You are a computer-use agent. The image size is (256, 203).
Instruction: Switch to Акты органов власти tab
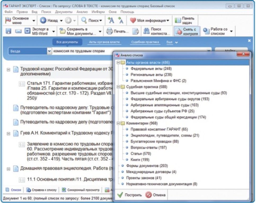tap(104, 42)
